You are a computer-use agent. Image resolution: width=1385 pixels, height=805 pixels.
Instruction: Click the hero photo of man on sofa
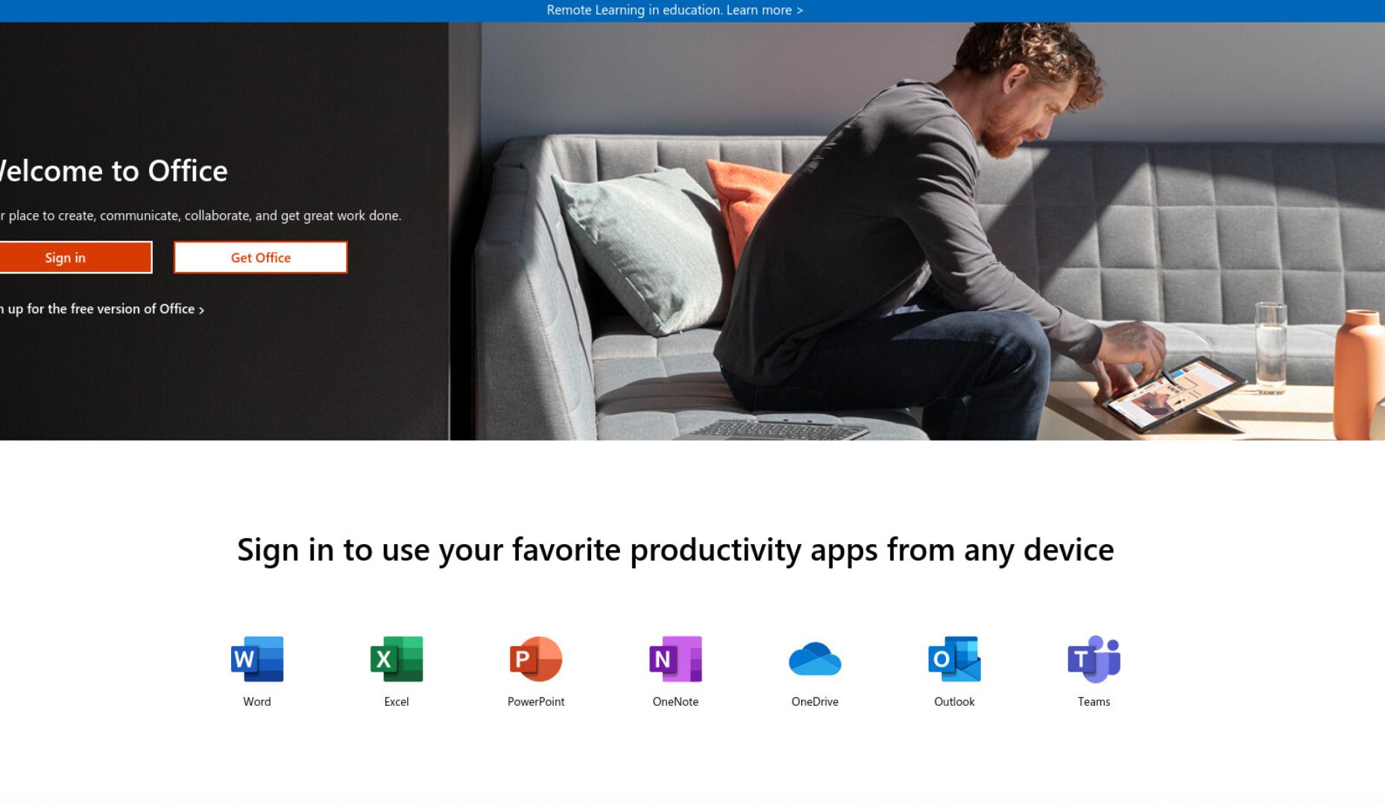point(917,231)
